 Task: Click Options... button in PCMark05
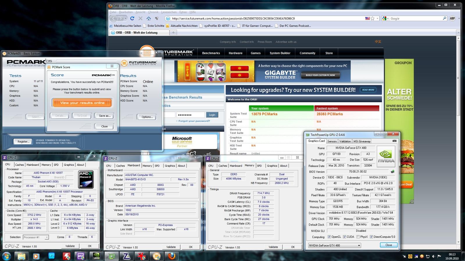(x=147, y=117)
